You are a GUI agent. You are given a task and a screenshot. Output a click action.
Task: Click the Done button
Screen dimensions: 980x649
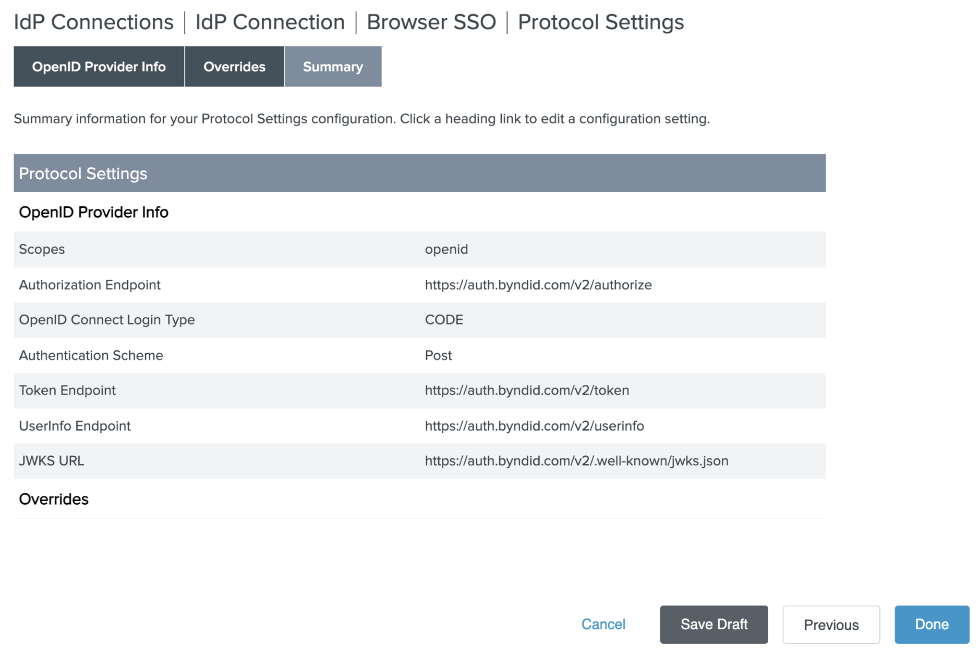coord(931,624)
